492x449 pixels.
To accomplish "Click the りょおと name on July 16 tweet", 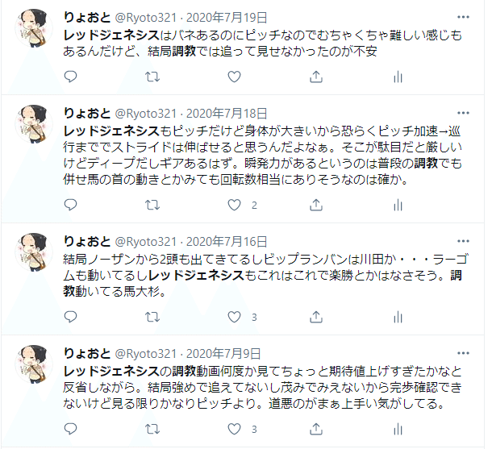I will coord(87,242).
